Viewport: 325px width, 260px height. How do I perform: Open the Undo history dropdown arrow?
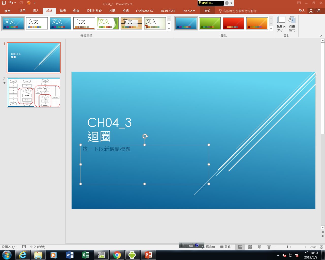click(x=15, y=3)
